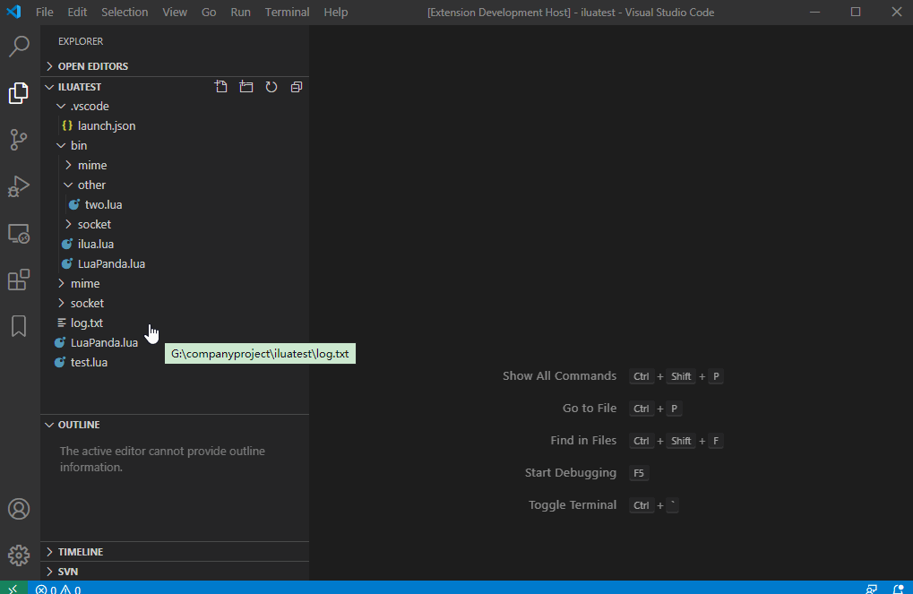Open the Remote Explorer view
The height and width of the screenshot is (594, 913).
(x=19, y=234)
